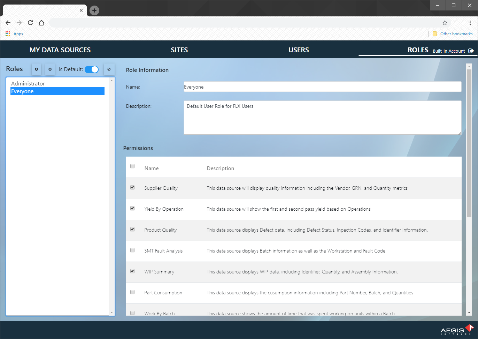478x339 pixels.
Task: Navigate back using the browser arrow
Action: [x=8, y=22]
